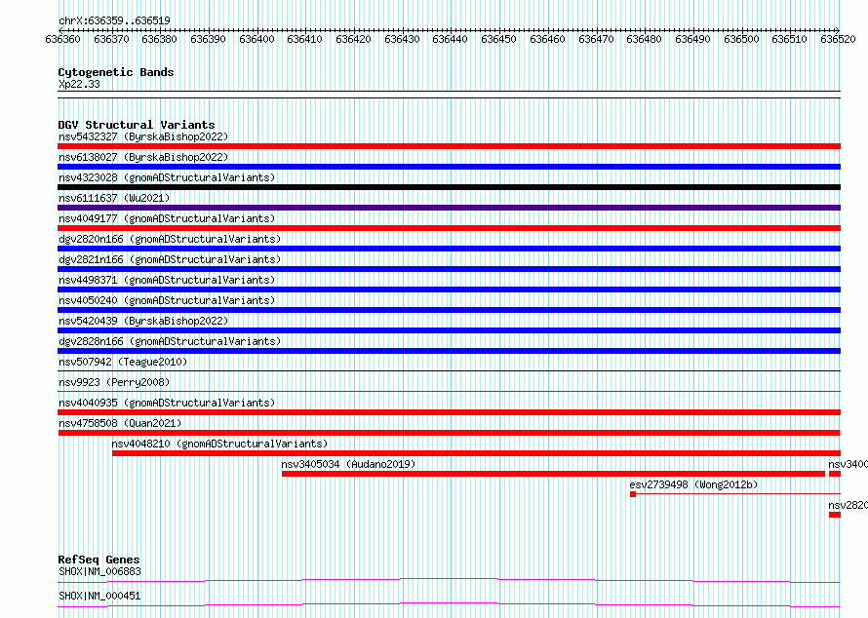
Task: Click ruler position 636410
Action: click(x=304, y=39)
